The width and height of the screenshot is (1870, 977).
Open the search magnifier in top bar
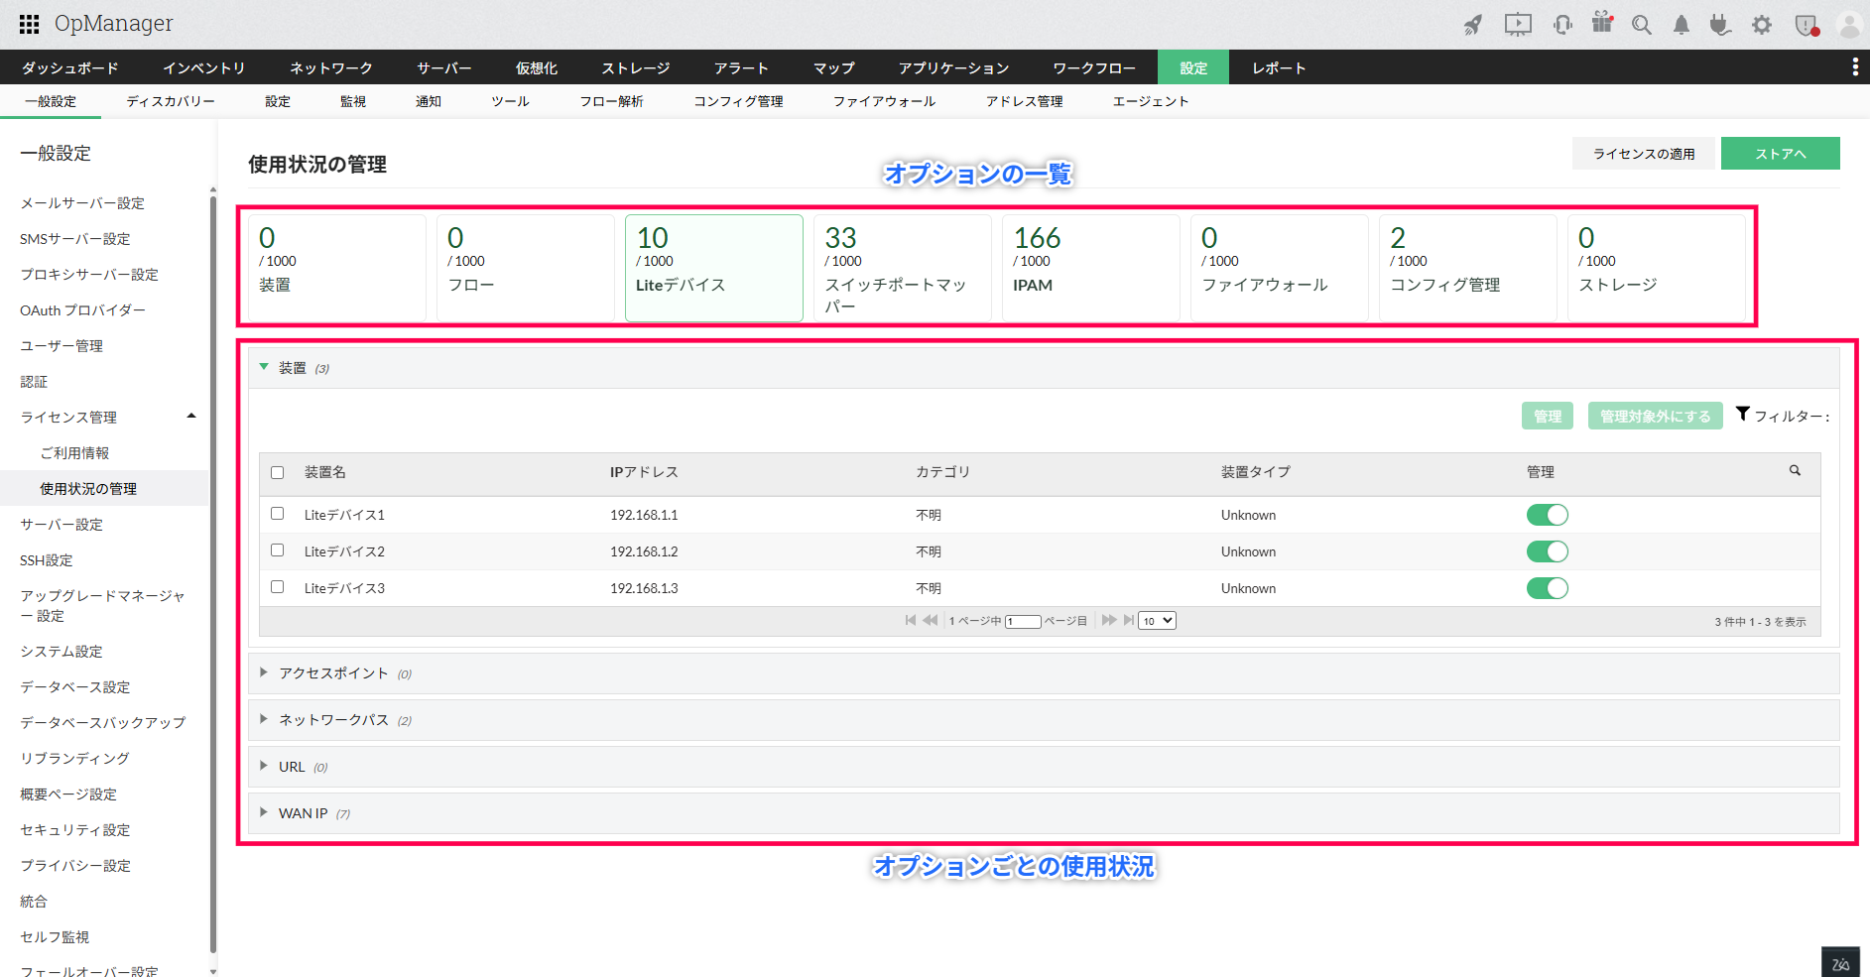(x=1642, y=25)
